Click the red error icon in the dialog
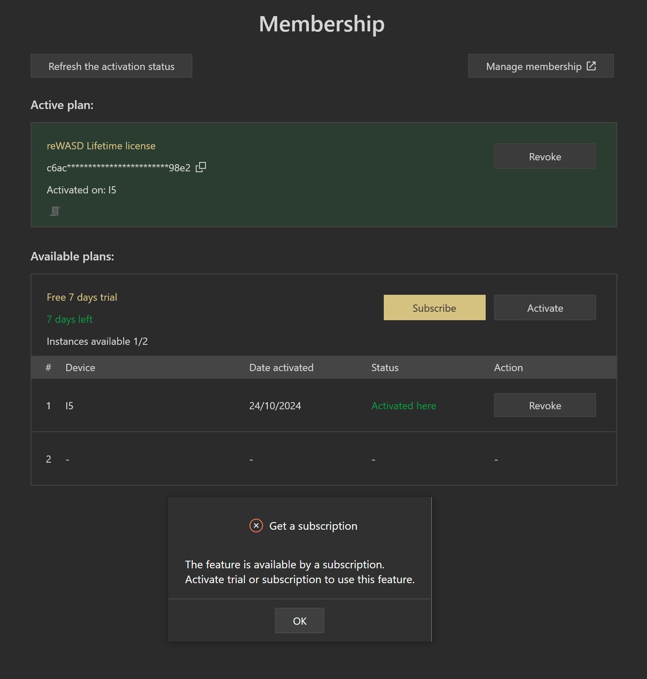Viewport: 647px width, 679px height. (256, 526)
